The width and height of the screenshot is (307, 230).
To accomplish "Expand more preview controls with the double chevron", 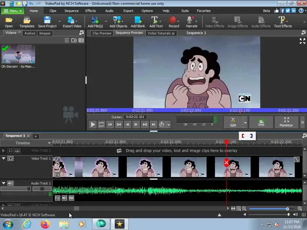I will (x=303, y=122).
